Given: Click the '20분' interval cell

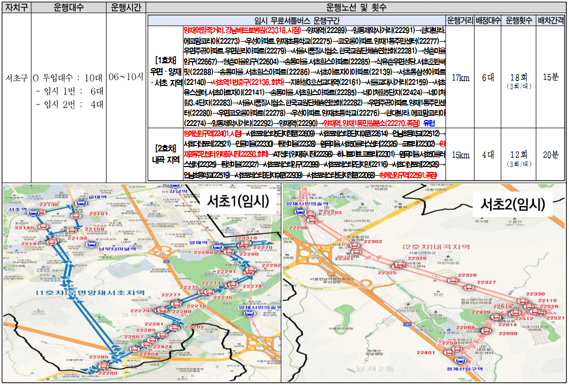Looking at the screenshot, I should click(x=551, y=155).
